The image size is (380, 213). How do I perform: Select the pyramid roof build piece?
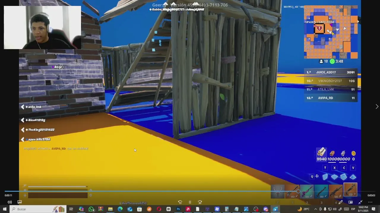(353, 177)
